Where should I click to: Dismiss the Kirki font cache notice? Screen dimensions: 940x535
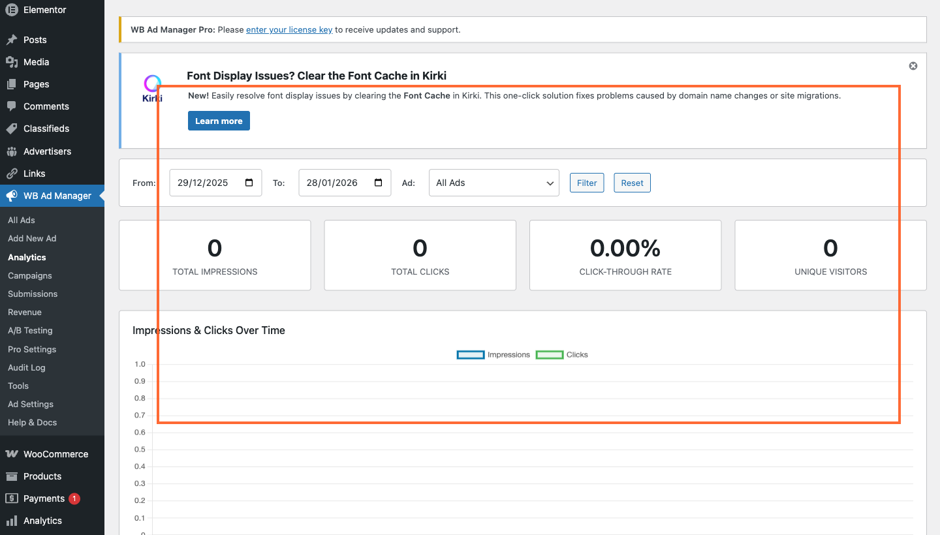click(x=913, y=65)
